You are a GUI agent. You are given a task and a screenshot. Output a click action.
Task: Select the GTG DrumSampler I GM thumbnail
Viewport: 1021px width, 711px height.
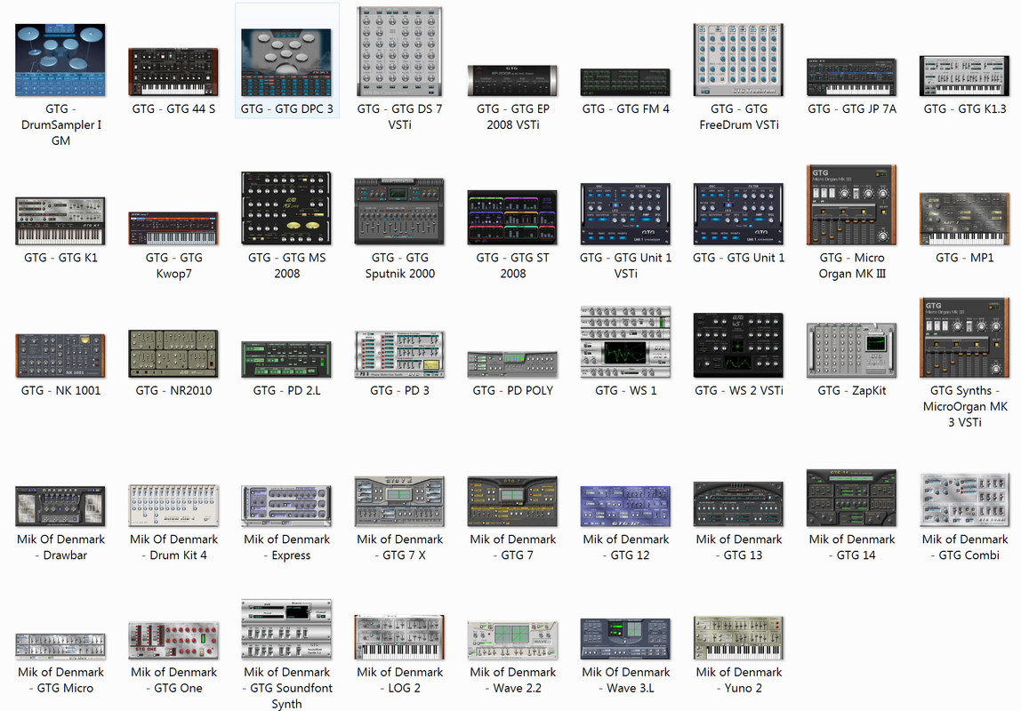60,60
